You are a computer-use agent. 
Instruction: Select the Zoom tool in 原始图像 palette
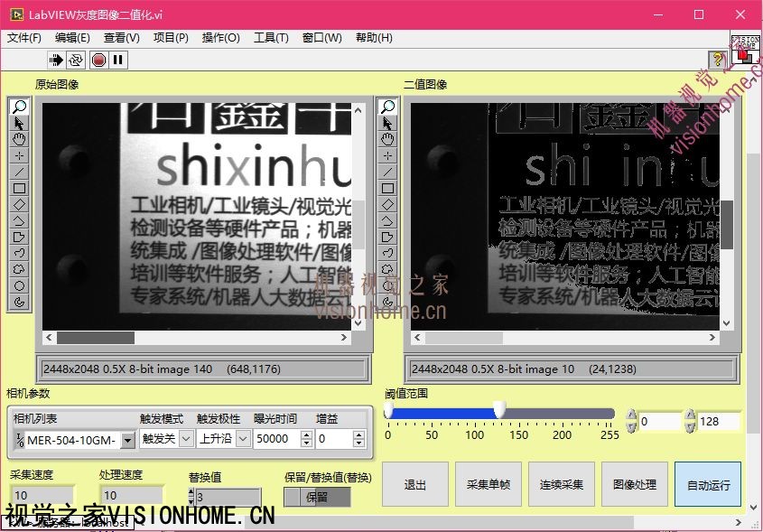(19, 107)
